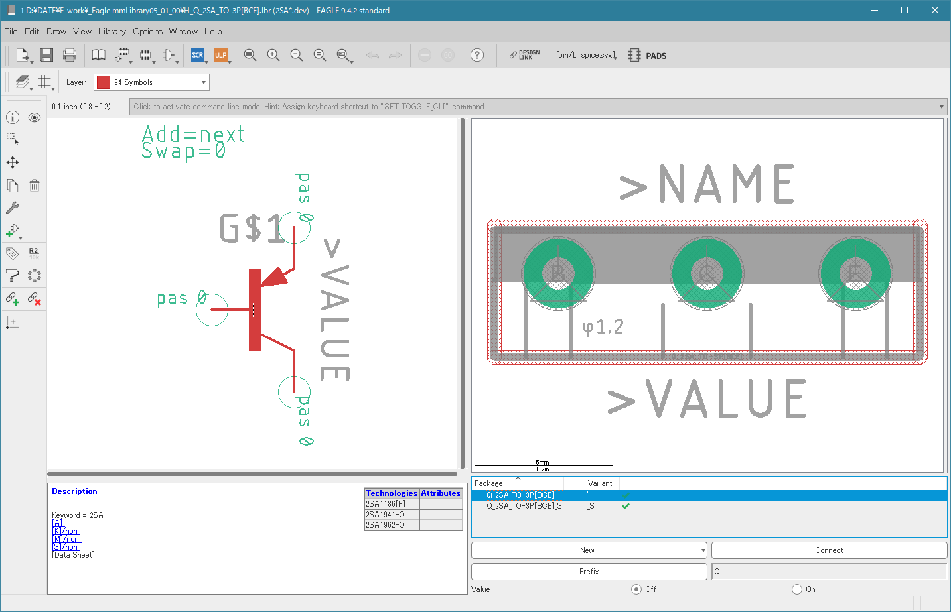Set the Value radio button to On
The width and height of the screenshot is (951, 612).
797,589
